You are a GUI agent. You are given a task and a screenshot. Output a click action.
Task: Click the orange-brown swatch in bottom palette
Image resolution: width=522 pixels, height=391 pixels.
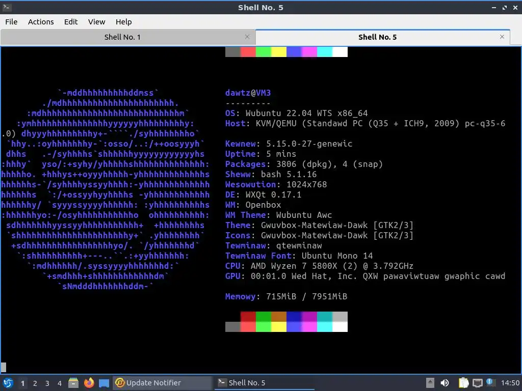pos(279,317)
